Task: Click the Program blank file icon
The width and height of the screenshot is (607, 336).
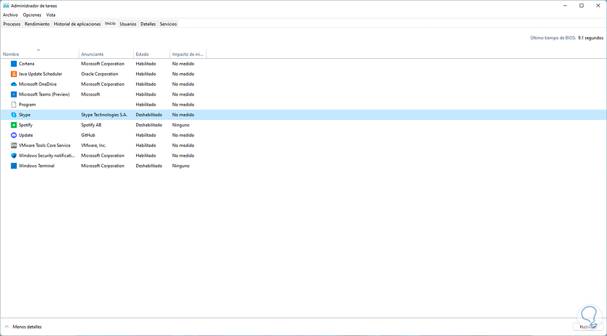Action: pyautogui.click(x=14, y=104)
